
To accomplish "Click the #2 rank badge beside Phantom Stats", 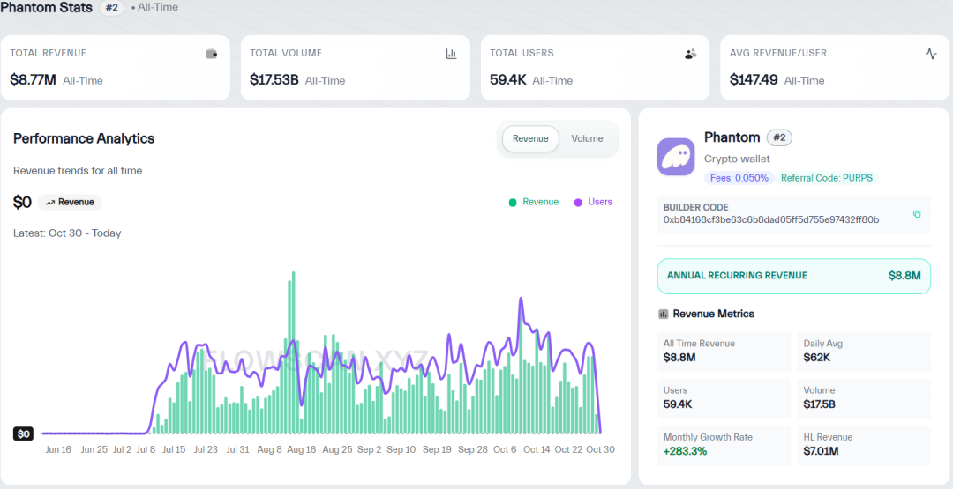I will (x=112, y=8).
